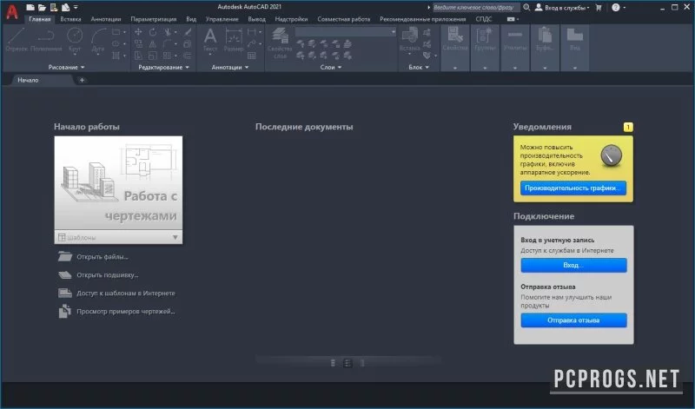The image size is (695, 409).
Task: Click the Открыть подшивку link text
Action: [x=107, y=274]
